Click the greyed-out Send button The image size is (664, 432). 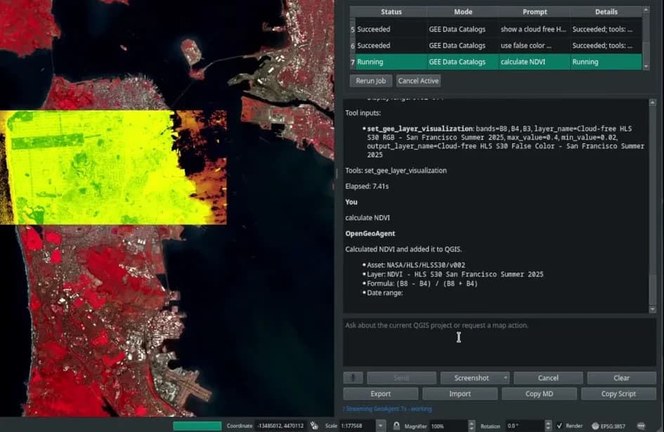(401, 378)
